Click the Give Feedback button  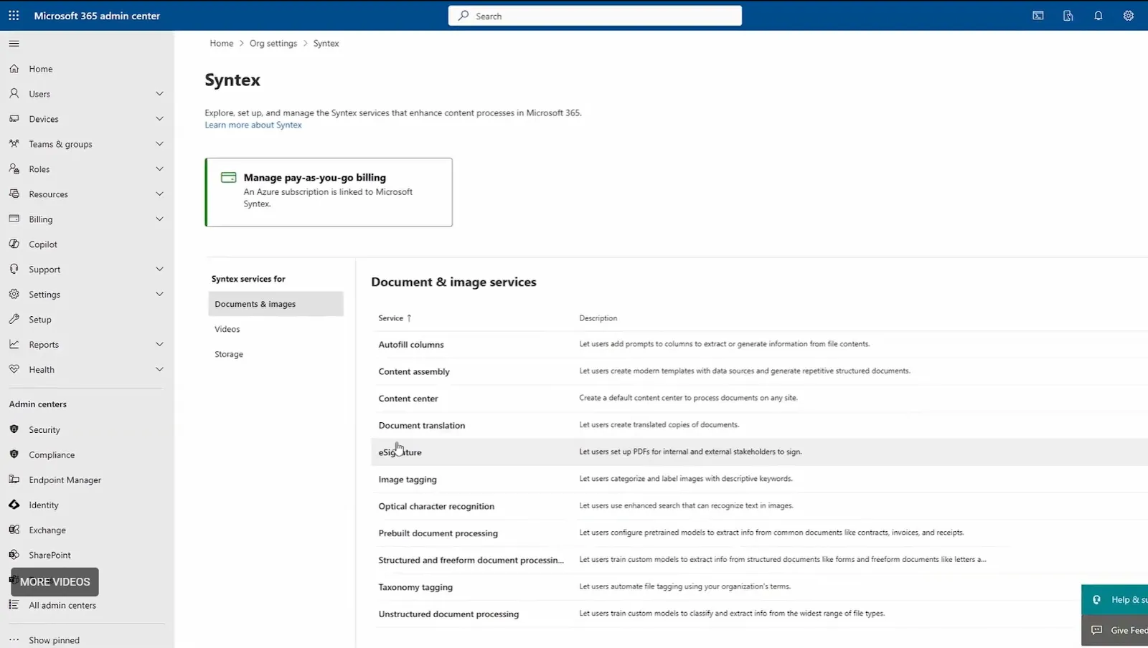(1115, 630)
